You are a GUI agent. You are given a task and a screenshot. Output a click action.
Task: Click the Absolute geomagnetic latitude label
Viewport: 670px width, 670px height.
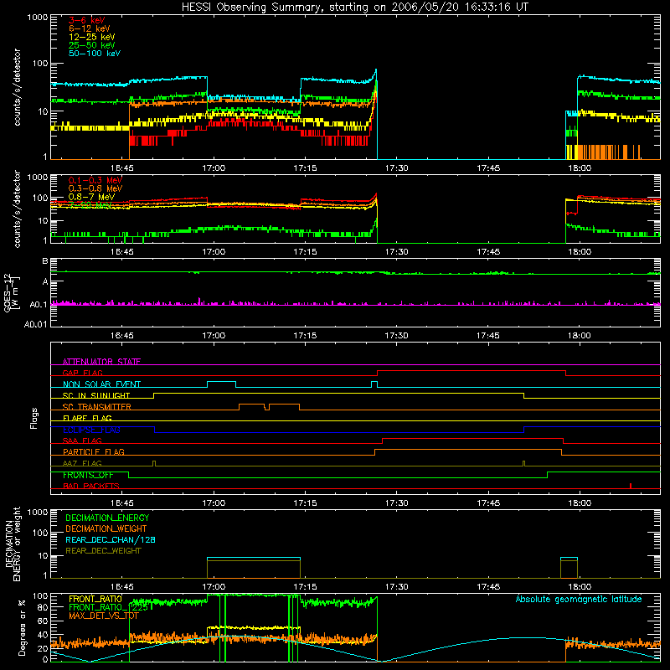pyautogui.click(x=579, y=599)
